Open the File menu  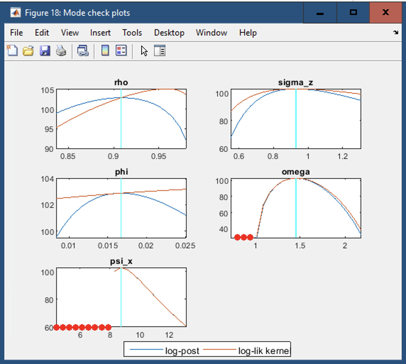(x=16, y=33)
